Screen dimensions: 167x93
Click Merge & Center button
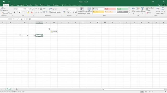55,12
